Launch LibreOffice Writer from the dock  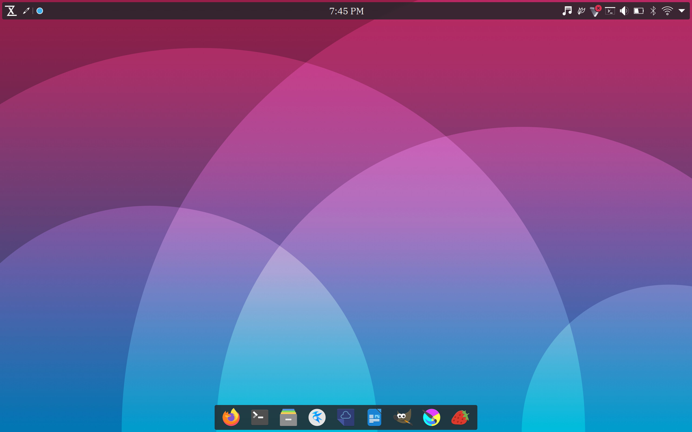374,417
